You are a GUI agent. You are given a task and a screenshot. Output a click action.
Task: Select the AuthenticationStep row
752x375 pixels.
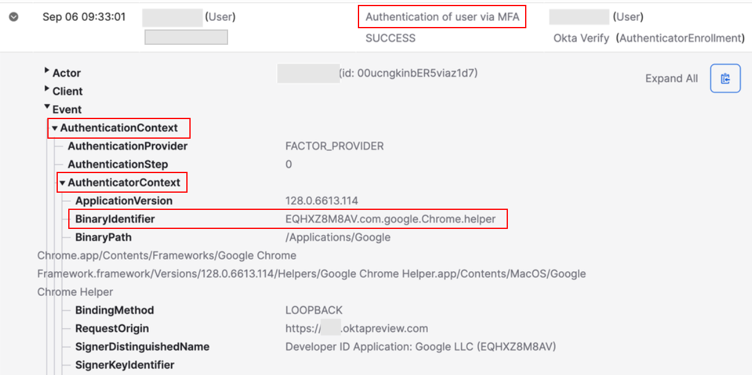coord(117,164)
